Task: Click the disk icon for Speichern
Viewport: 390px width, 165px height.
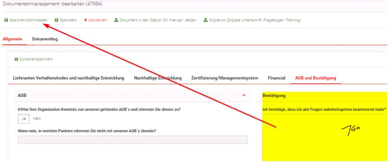Action: 56,20
